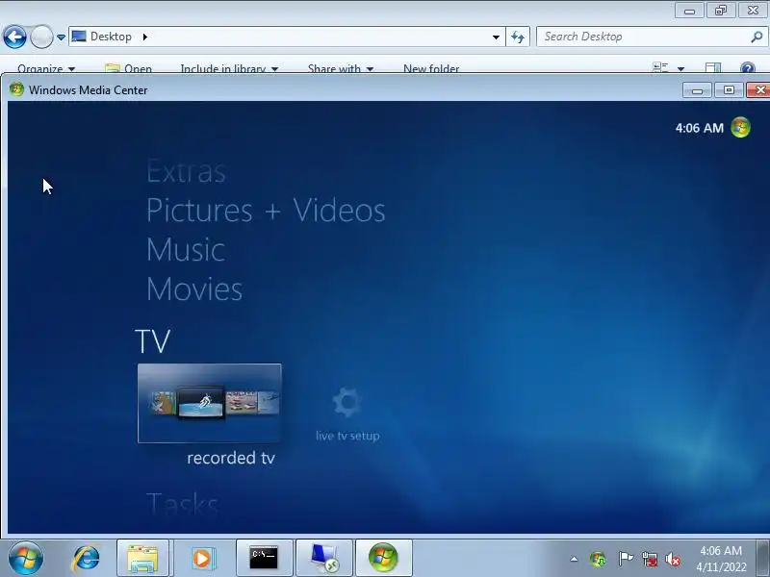Click New folder in Explorer toolbar
This screenshot has height=577, width=770.
431,68
